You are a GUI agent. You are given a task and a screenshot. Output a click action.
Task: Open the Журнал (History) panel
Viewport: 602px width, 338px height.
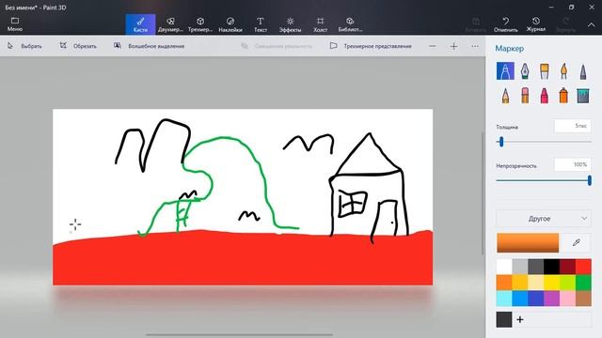point(536,24)
